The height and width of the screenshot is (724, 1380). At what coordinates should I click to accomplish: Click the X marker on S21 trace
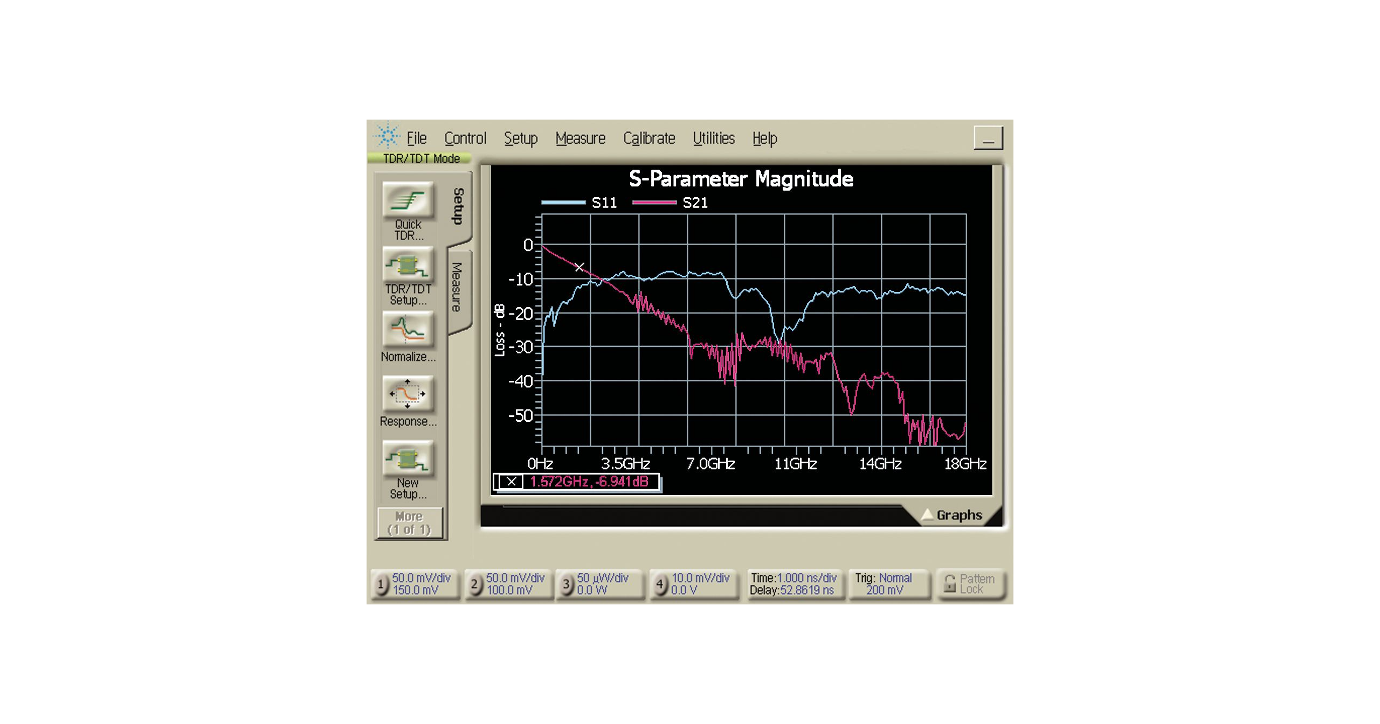coord(579,267)
